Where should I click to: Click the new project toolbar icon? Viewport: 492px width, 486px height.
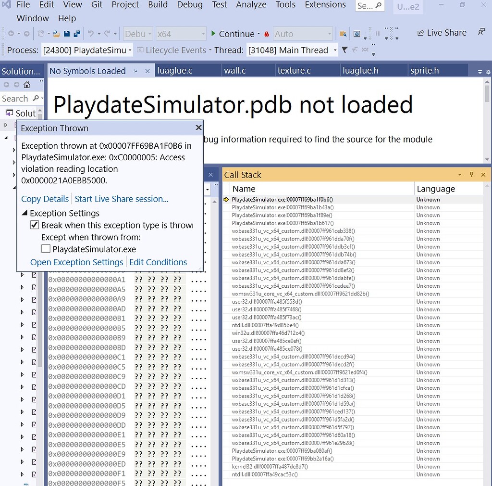click(x=41, y=34)
